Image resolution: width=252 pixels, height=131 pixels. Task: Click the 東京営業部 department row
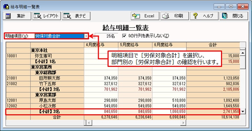point(123,95)
